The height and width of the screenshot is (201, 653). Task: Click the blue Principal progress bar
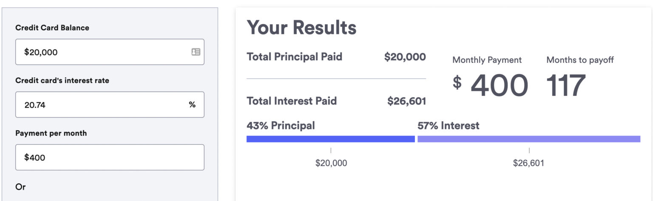(x=330, y=139)
